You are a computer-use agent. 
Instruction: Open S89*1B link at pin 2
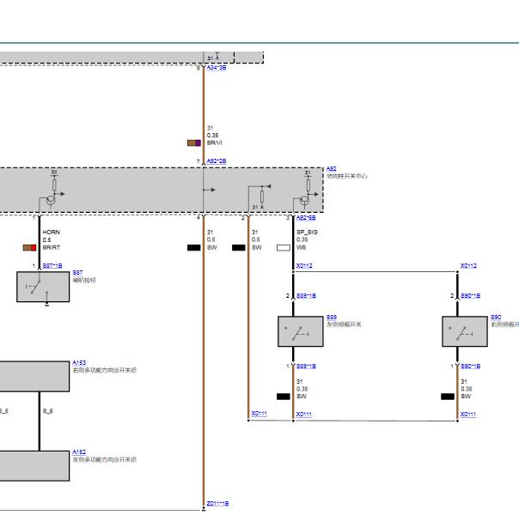coord(306,296)
